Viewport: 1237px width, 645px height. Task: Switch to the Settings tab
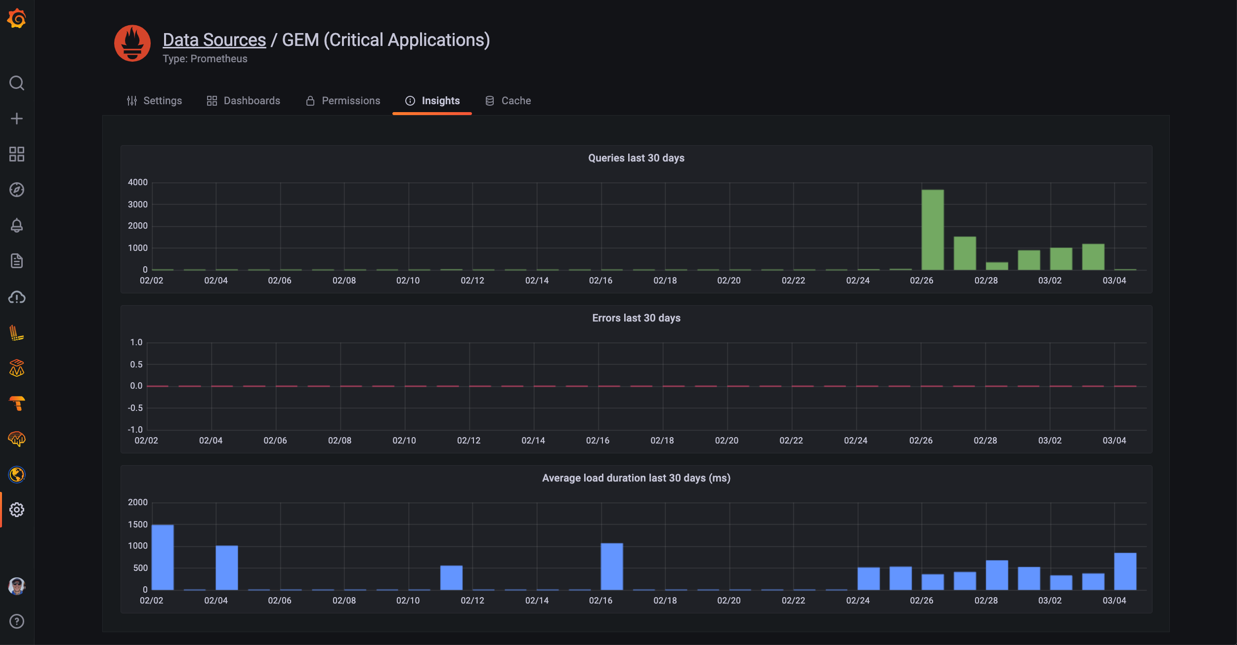coord(154,101)
